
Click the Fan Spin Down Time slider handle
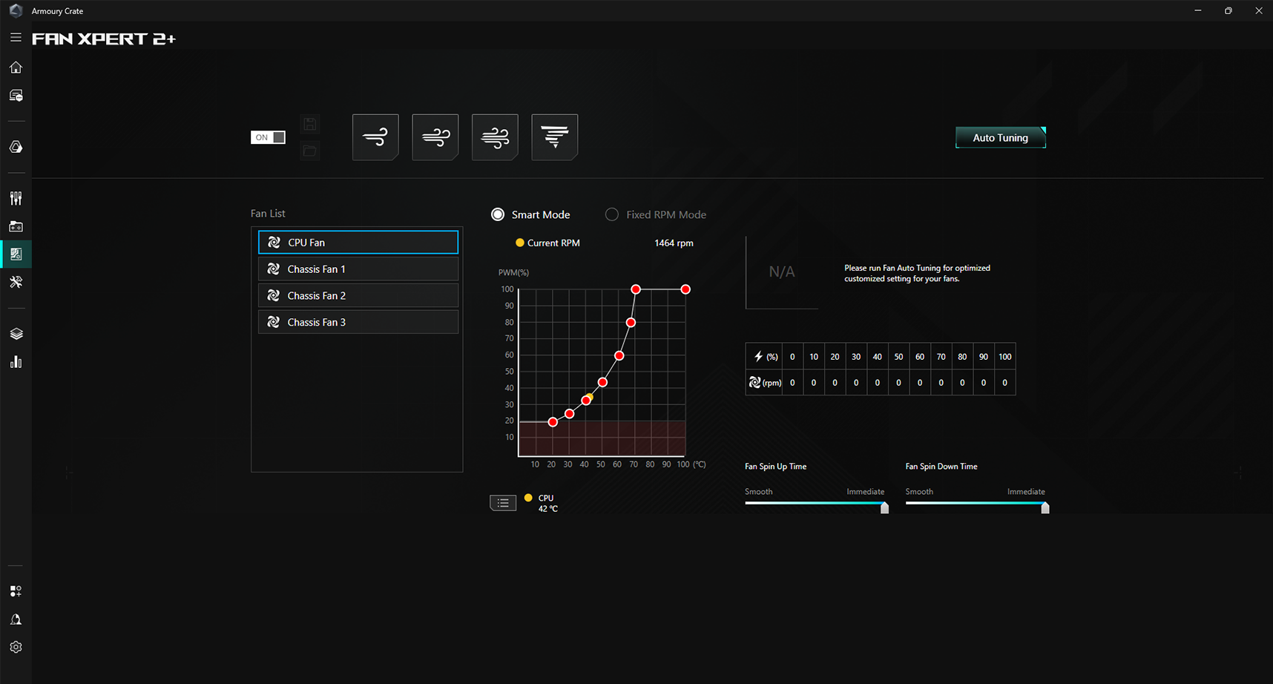1045,507
